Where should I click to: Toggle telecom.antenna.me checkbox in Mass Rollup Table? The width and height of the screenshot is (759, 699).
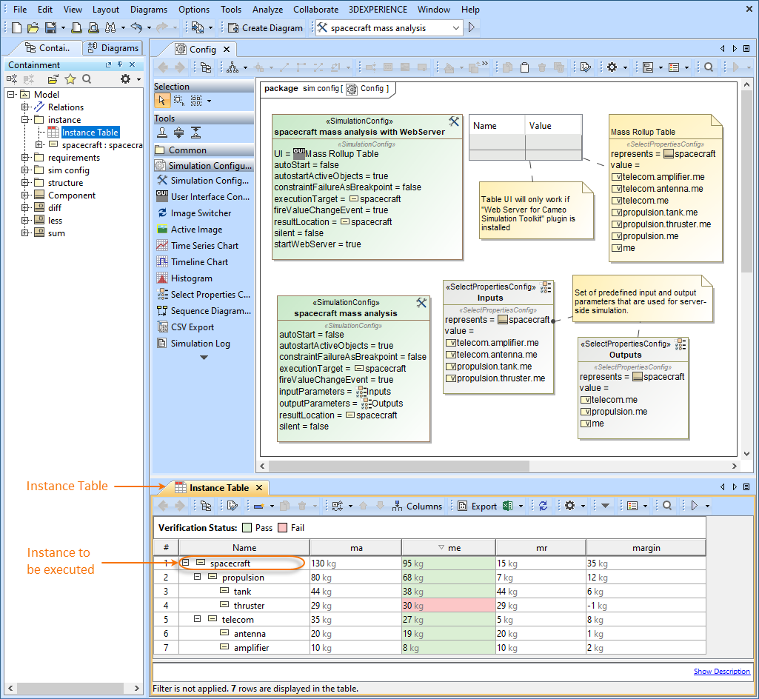point(616,189)
